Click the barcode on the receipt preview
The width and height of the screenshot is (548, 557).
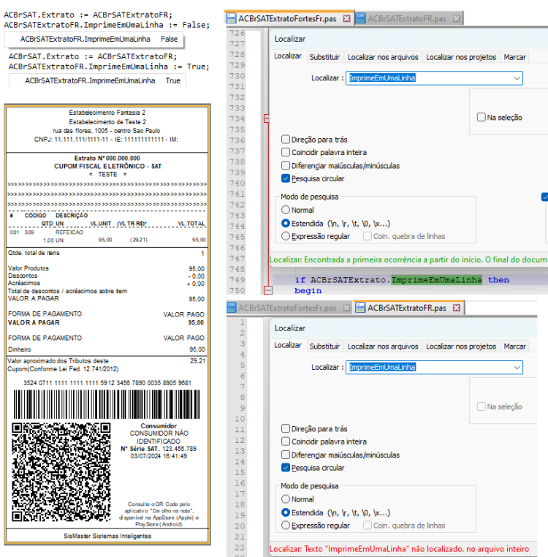[x=107, y=404]
